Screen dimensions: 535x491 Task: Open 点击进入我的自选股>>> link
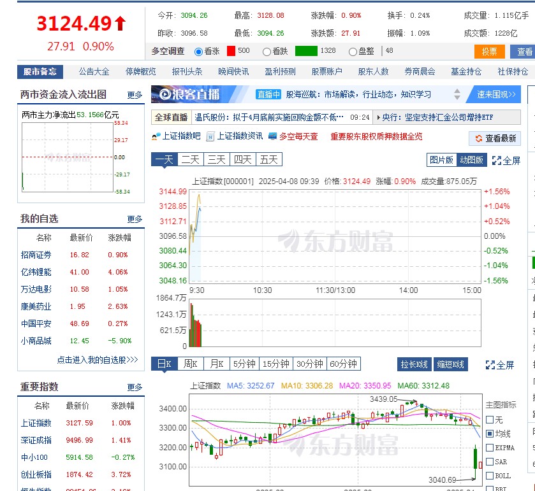(97, 360)
